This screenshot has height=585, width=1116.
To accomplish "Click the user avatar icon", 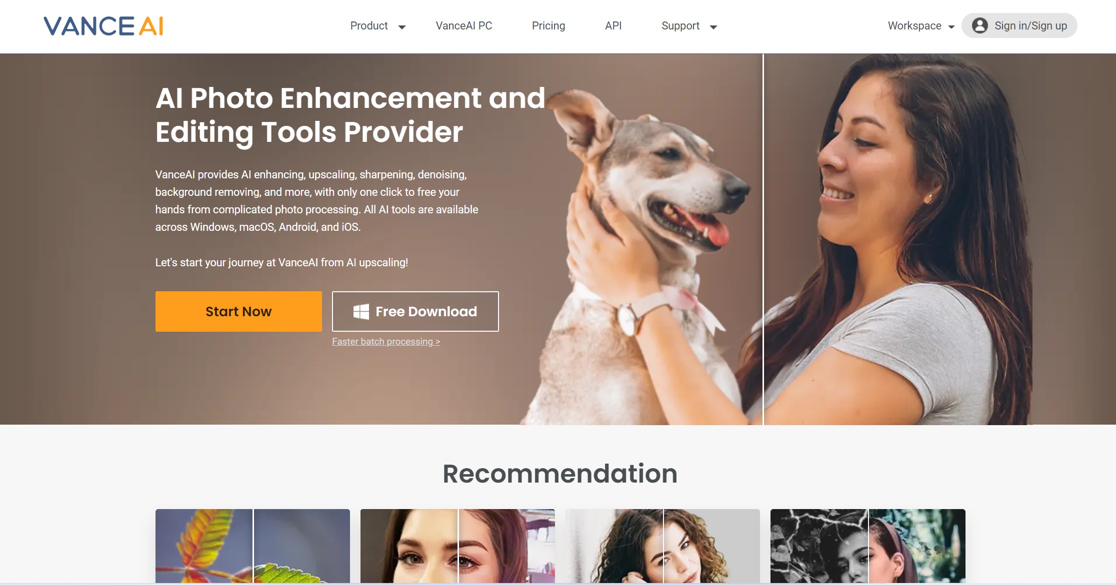I will pyautogui.click(x=979, y=25).
